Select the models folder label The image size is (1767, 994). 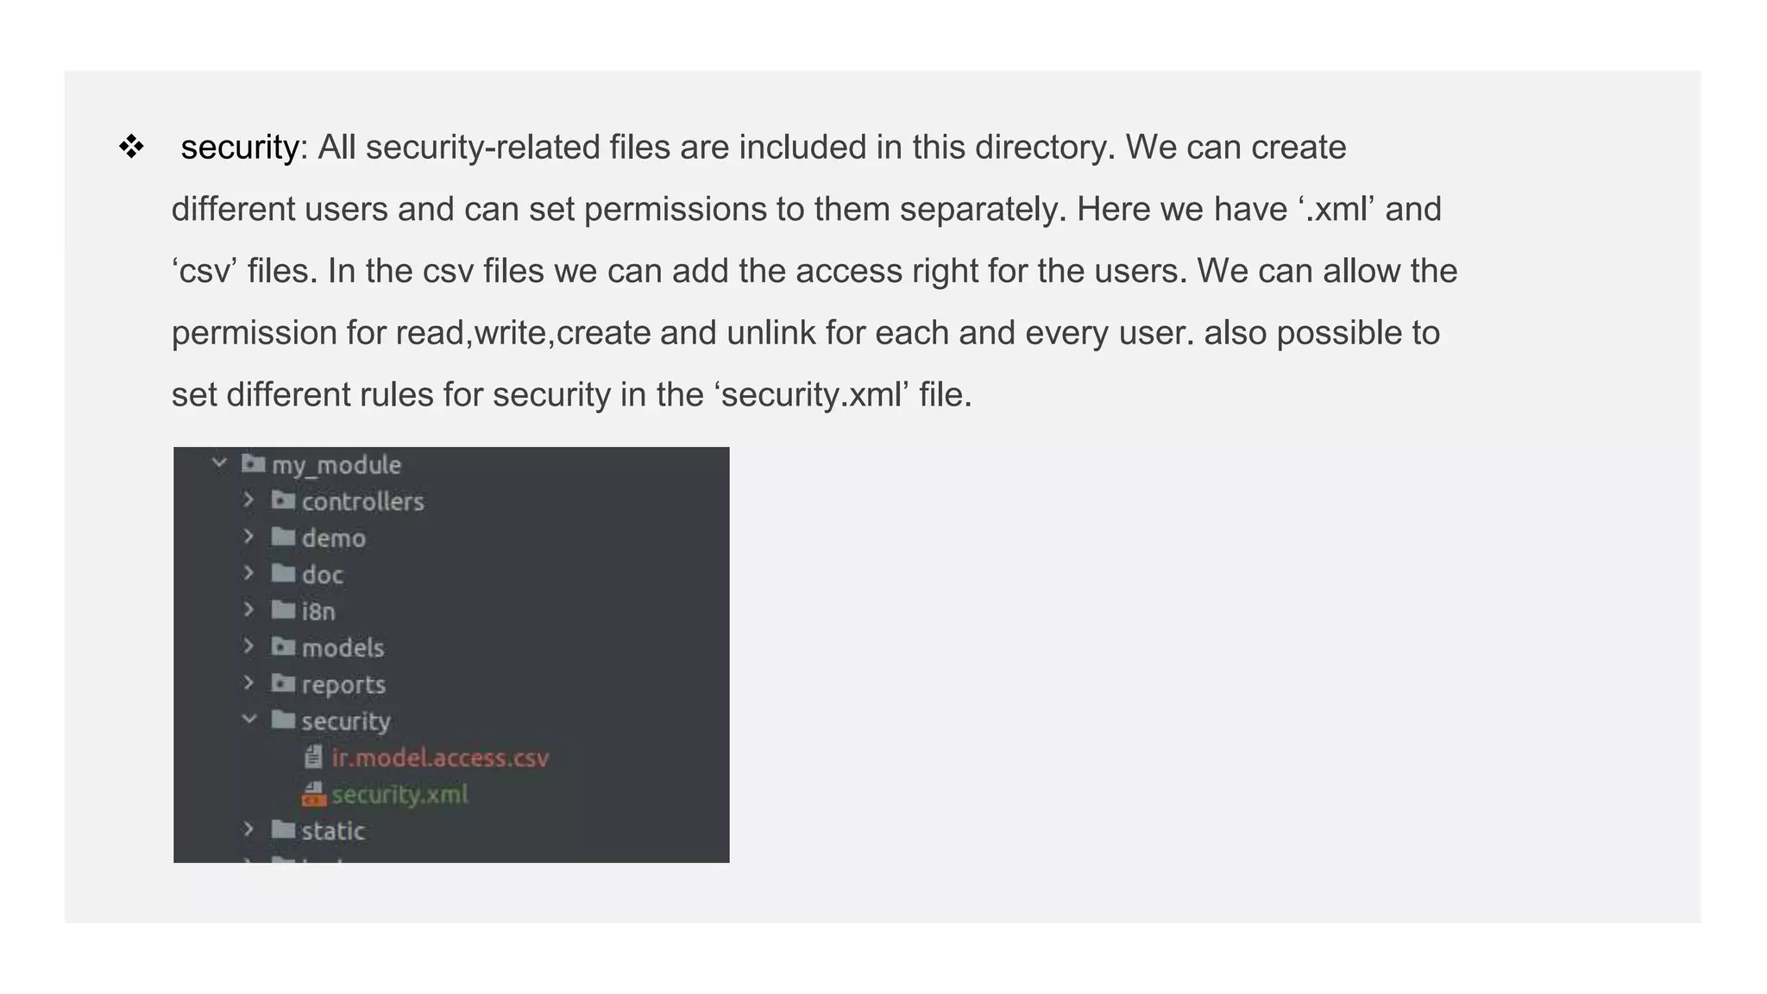[343, 648]
